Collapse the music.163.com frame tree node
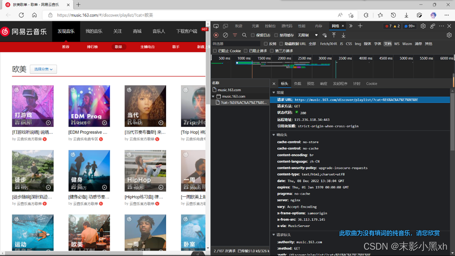455x256 pixels. tap(213, 96)
